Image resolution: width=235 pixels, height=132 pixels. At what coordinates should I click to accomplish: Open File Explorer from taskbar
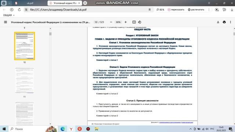coord(97,129)
